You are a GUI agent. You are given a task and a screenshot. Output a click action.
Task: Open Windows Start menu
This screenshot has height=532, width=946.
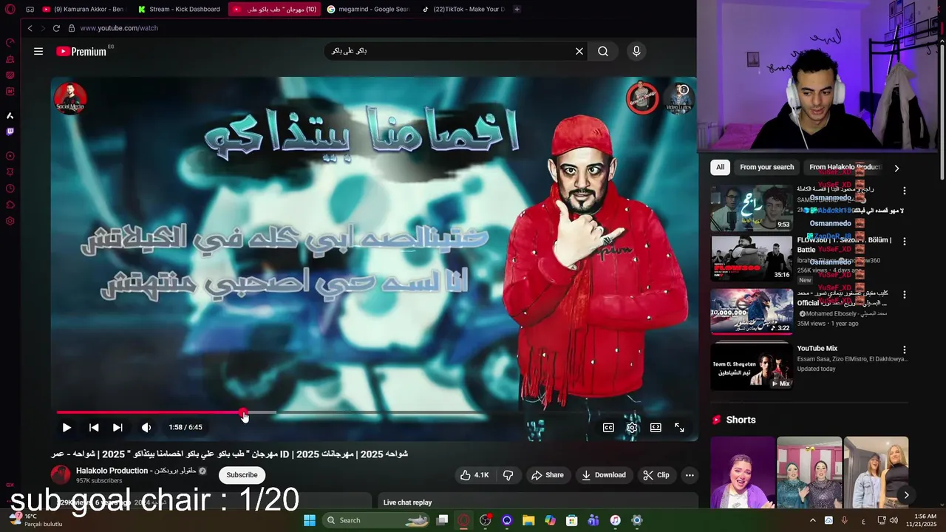[x=310, y=520]
